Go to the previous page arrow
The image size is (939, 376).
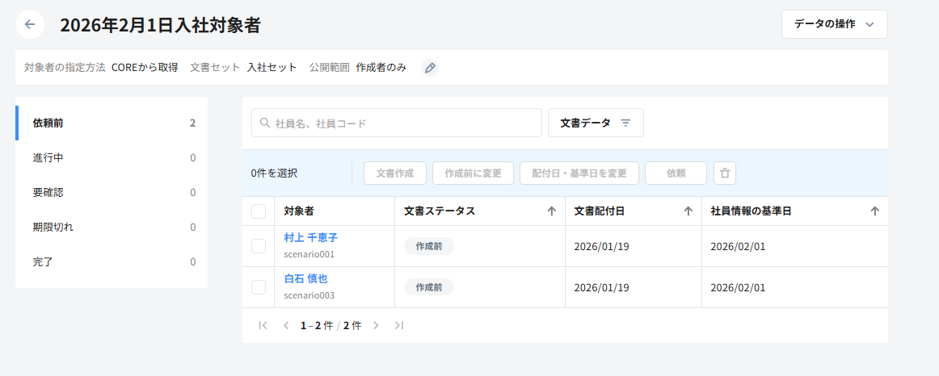click(285, 325)
